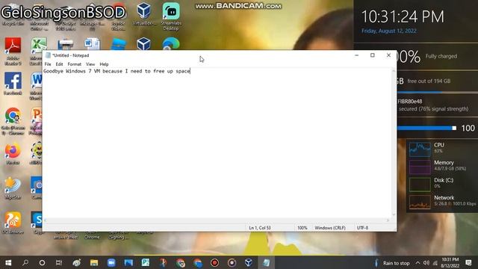Maximize the Notepad window
This screenshot has height=269, width=478.
point(373,55)
